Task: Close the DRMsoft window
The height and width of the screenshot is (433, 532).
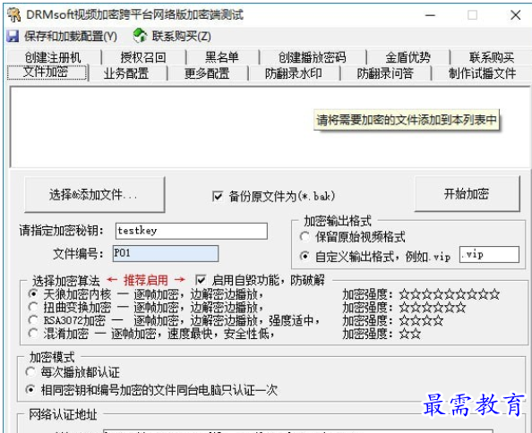Action: click(x=515, y=15)
